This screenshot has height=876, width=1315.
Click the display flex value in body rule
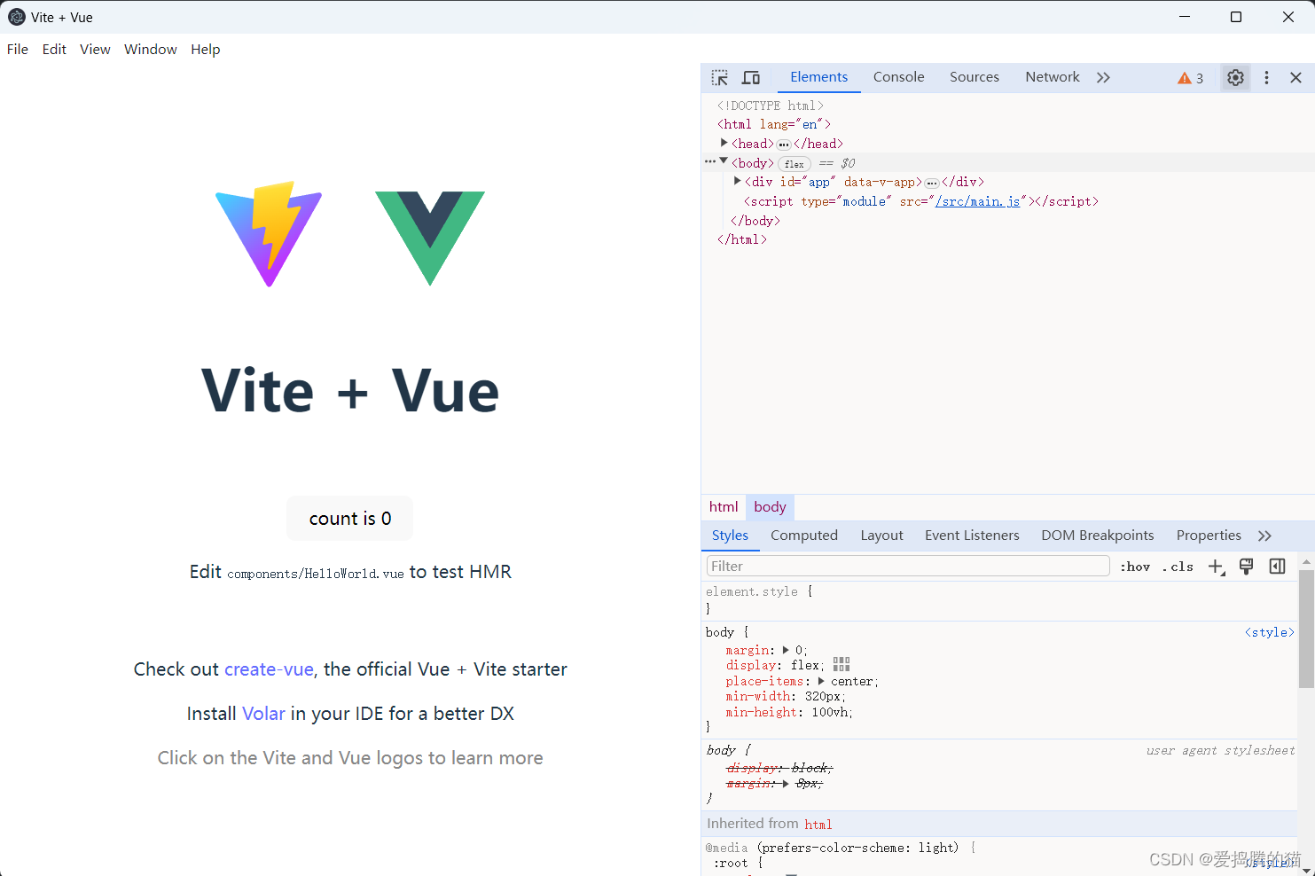pos(805,665)
